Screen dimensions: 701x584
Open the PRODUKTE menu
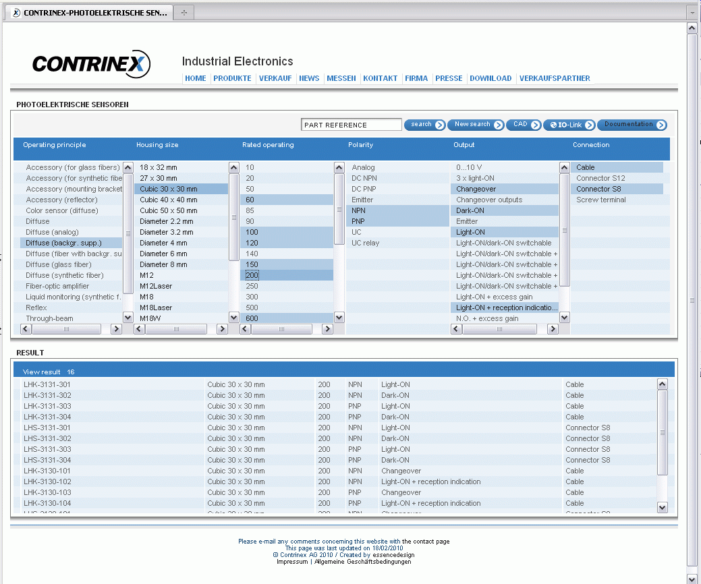click(232, 78)
